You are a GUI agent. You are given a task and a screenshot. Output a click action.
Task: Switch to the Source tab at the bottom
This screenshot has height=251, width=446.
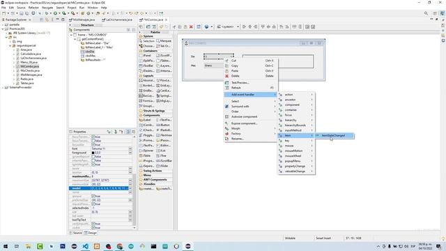tap(76, 233)
